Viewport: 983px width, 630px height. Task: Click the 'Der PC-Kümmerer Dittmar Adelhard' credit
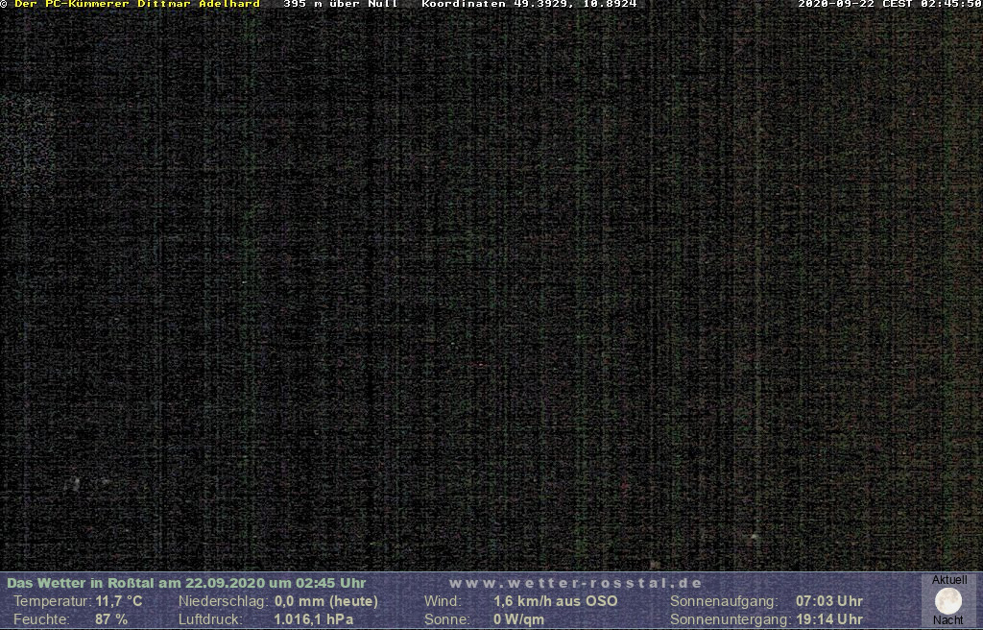click(x=136, y=4)
